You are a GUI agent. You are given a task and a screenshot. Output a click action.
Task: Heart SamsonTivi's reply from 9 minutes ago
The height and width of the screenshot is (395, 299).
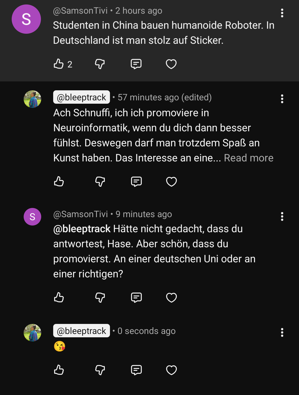(x=171, y=297)
